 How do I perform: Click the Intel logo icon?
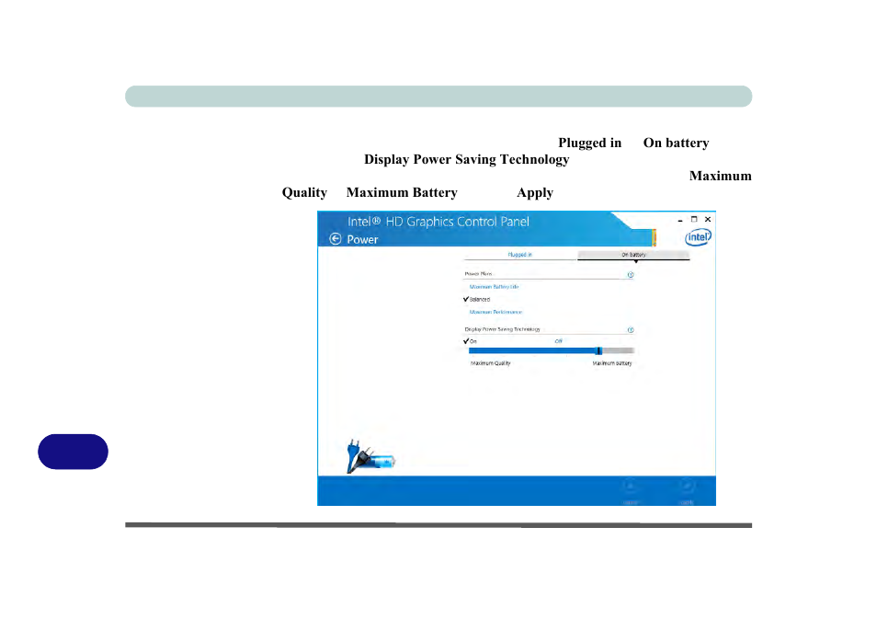[698, 237]
